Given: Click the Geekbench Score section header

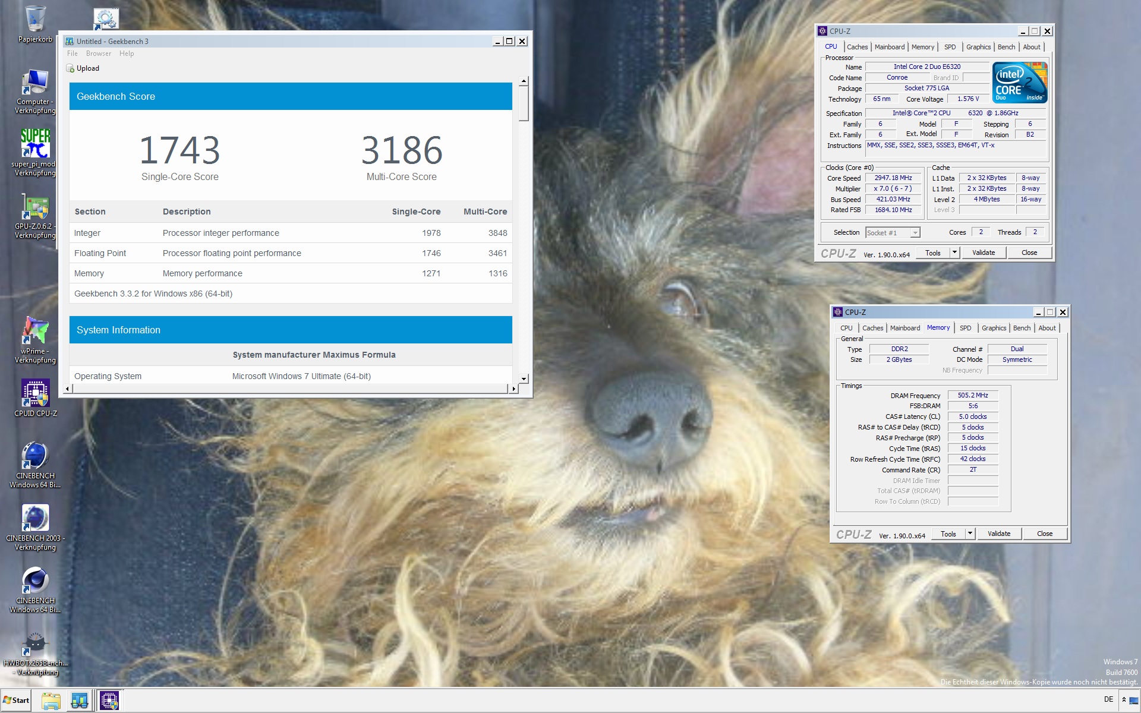Looking at the screenshot, I should coord(291,96).
